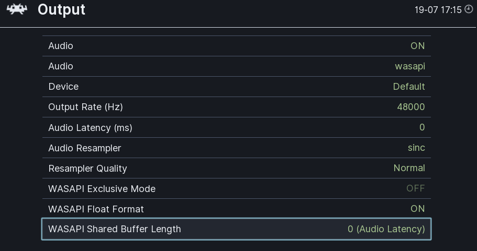
Task: Open the wasapi audio driver selection
Action: pos(410,66)
